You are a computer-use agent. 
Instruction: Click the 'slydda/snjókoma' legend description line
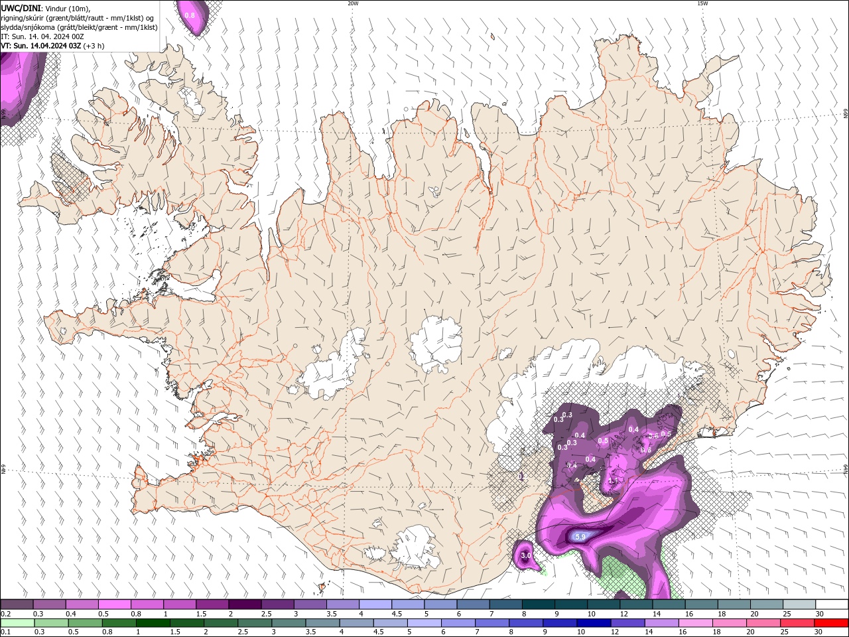pos(79,27)
